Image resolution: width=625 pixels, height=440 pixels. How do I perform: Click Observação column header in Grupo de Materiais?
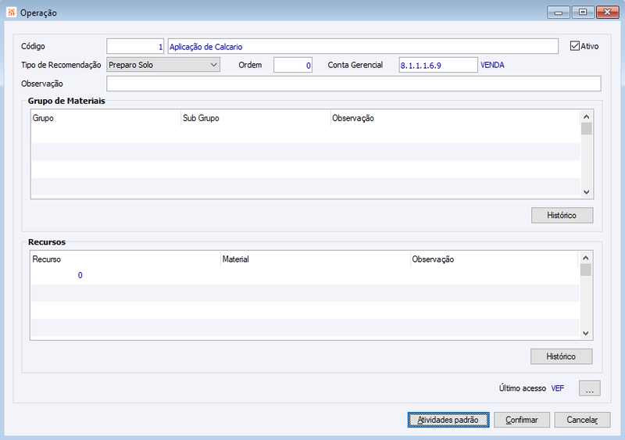pos(455,118)
